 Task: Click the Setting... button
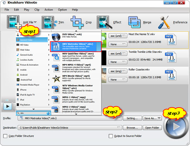[x=132, y=118]
